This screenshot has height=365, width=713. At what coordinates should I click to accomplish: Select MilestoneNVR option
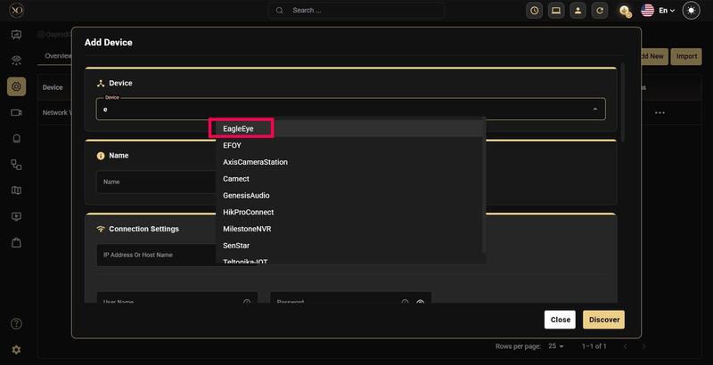point(348,229)
